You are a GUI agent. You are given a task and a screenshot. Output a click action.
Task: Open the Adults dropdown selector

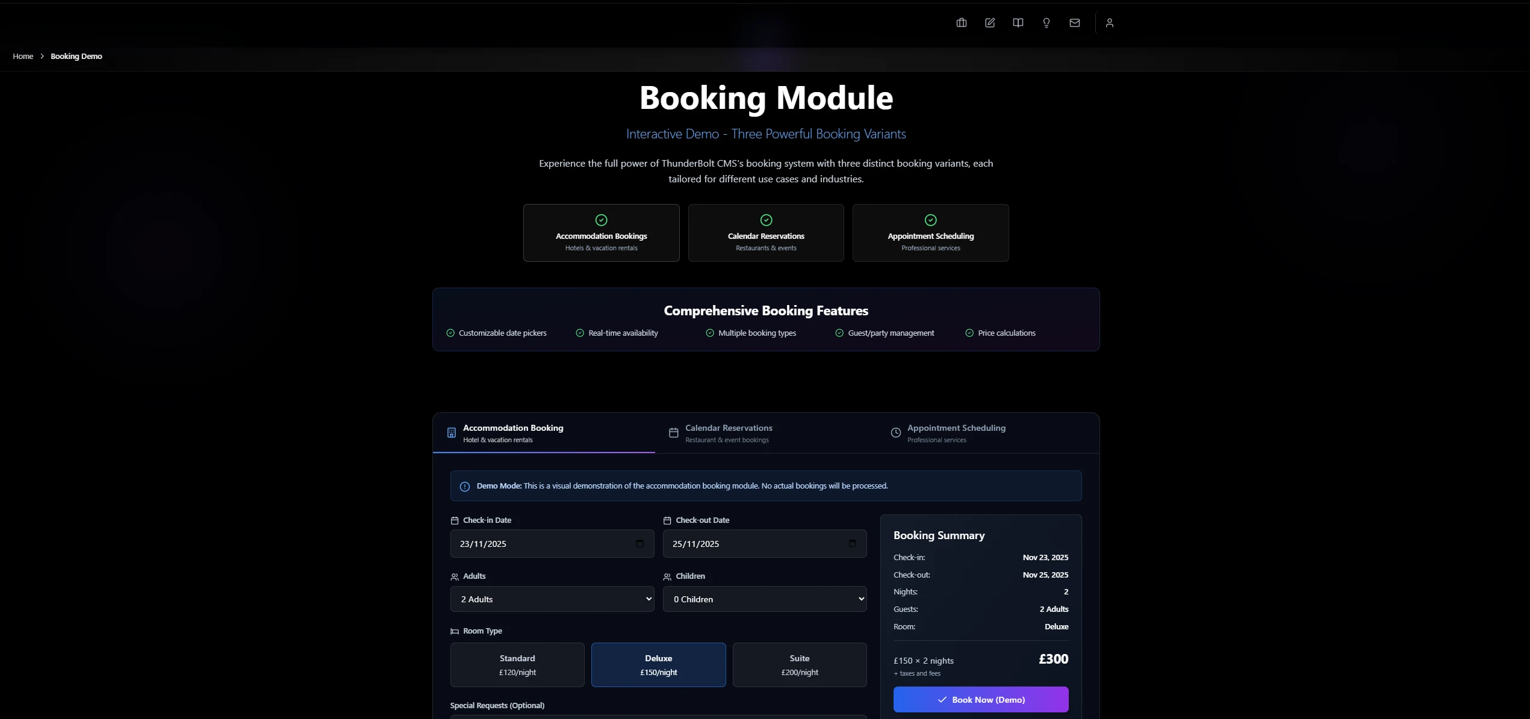pyautogui.click(x=552, y=599)
